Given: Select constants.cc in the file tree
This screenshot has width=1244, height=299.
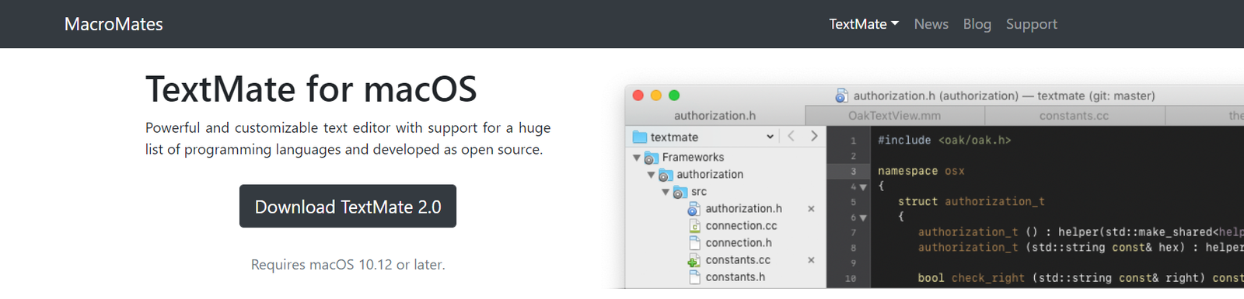Looking at the screenshot, I should [738, 260].
